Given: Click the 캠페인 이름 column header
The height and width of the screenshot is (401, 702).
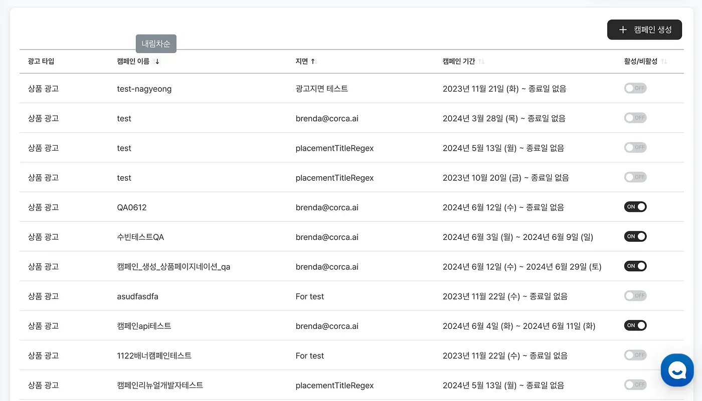Looking at the screenshot, I should pyautogui.click(x=133, y=62).
